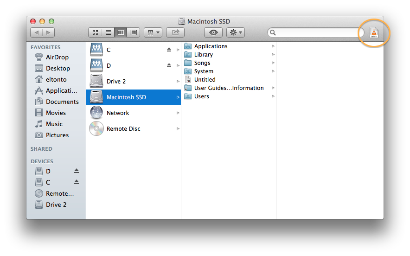
Task: Select Drive 2 under Devices in sidebar
Action: (x=51, y=205)
